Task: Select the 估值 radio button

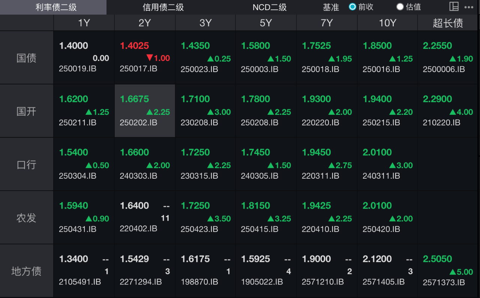Action: pyautogui.click(x=400, y=7)
